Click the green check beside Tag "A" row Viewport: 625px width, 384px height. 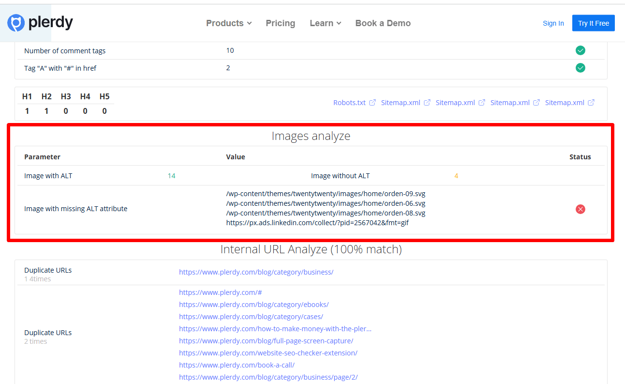(x=580, y=68)
